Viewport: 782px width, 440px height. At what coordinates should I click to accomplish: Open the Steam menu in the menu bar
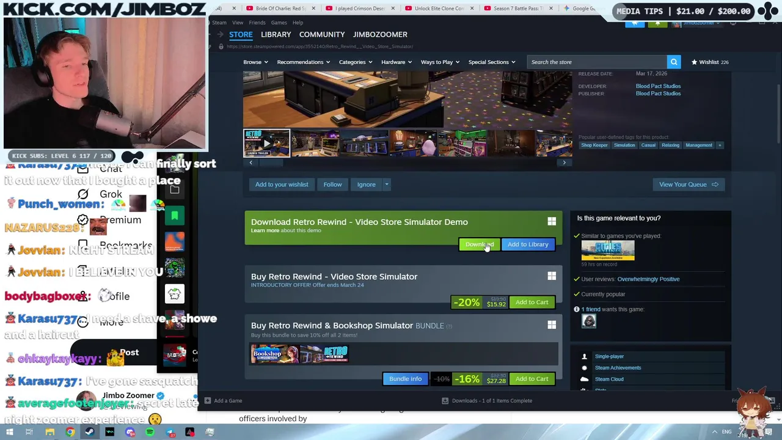(x=219, y=23)
